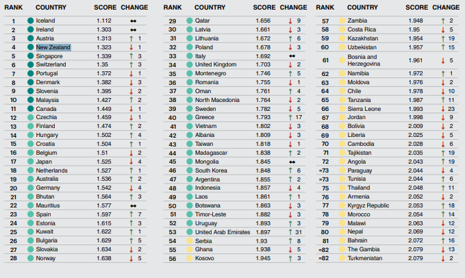Viewport: 465px width, 278px height.
Task: Click The Gambia country name
Action: pos(364,249)
